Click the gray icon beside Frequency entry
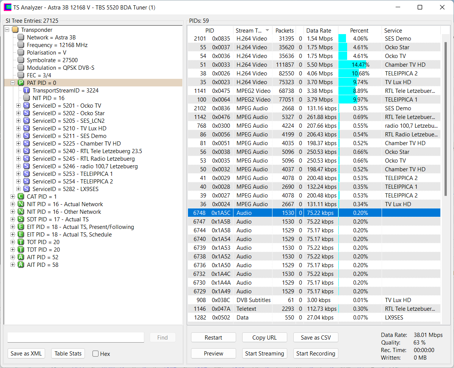The height and width of the screenshot is (368, 454). [21, 45]
